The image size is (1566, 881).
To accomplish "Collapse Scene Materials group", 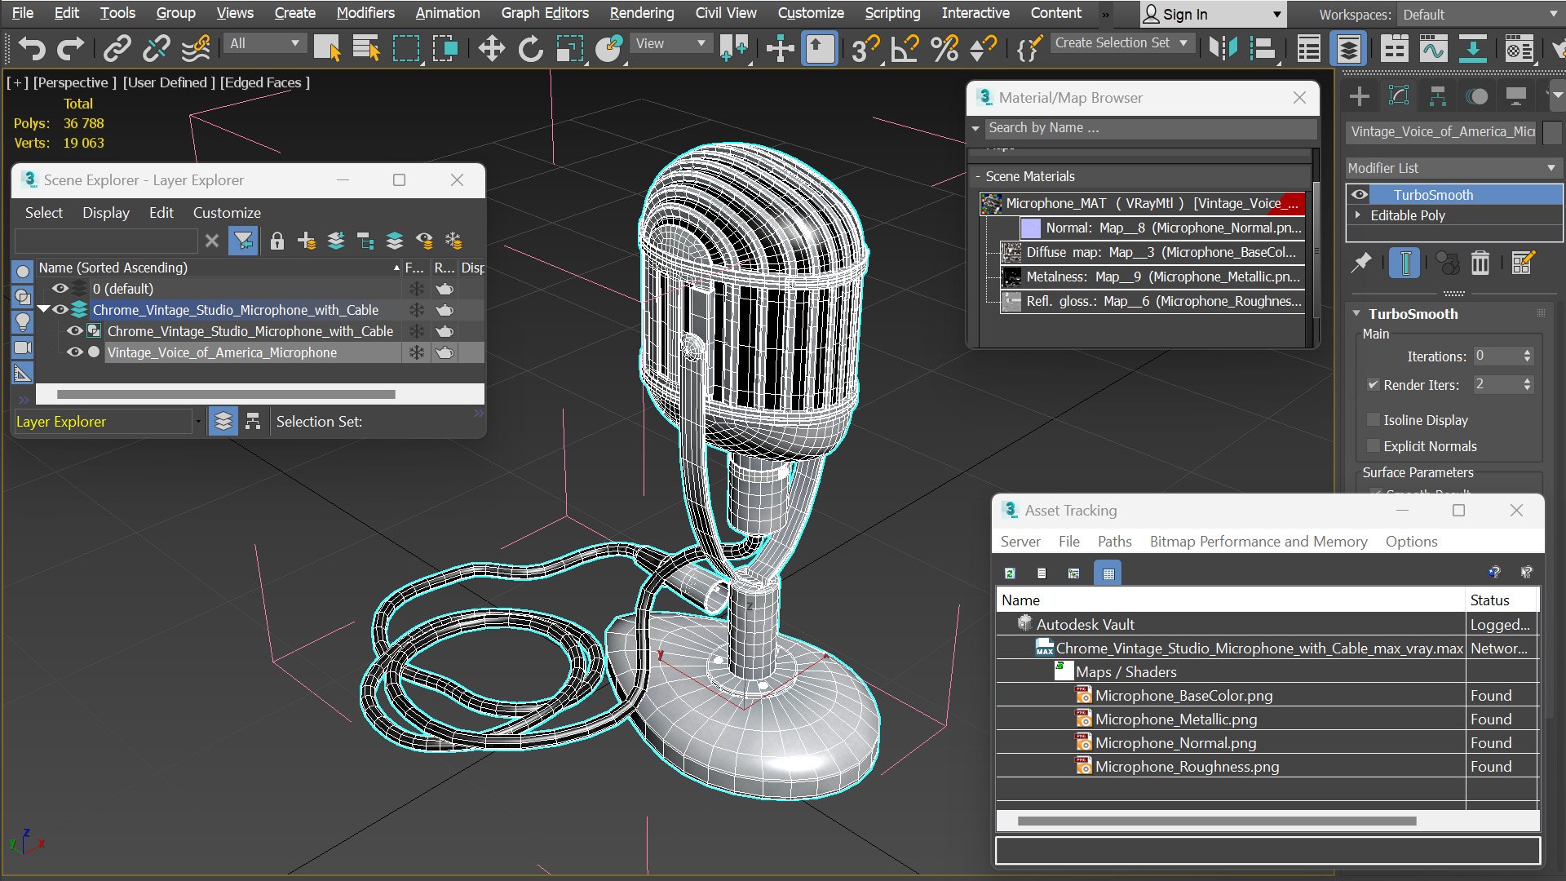I will pyautogui.click(x=978, y=176).
